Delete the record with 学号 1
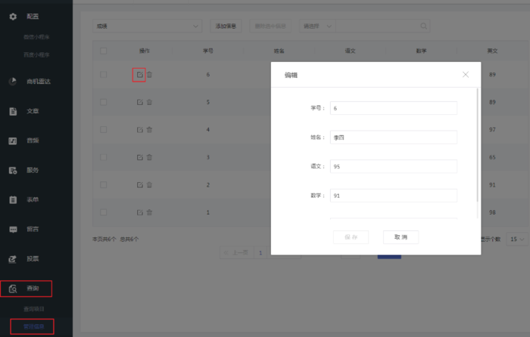 [x=149, y=212]
